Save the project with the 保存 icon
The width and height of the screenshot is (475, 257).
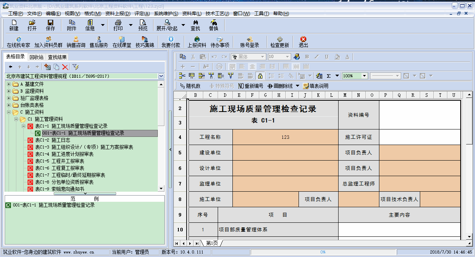pyautogui.click(x=51, y=25)
